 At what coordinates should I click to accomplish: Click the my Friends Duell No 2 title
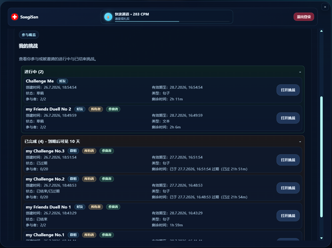(x=49, y=109)
